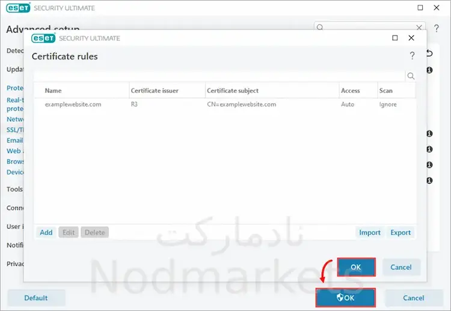This screenshot has height=311, width=451.
Task: Select the examplewebsite.com rule row
Action: 225,104
